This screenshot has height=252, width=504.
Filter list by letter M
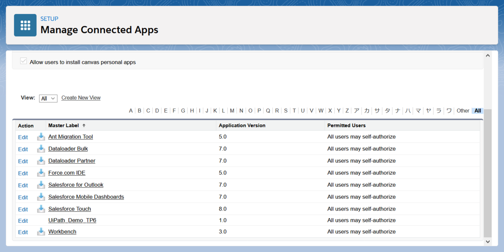tap(232, 111)
